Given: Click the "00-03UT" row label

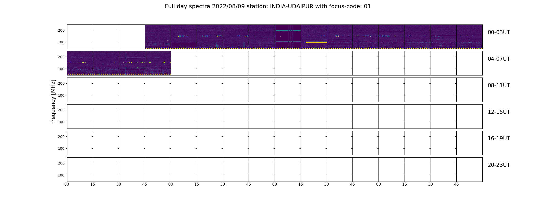Looking at the screenshot, I should coord(499,32).
